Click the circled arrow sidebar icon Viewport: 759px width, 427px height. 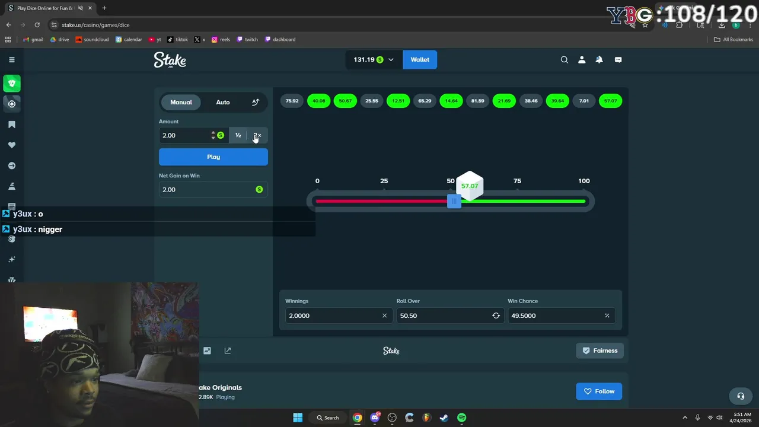click(12, 165)
